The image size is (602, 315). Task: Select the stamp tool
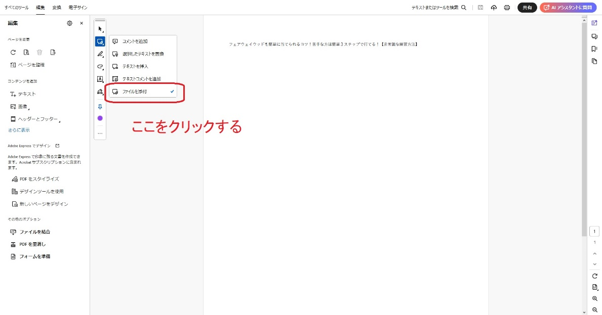point(100,92)
